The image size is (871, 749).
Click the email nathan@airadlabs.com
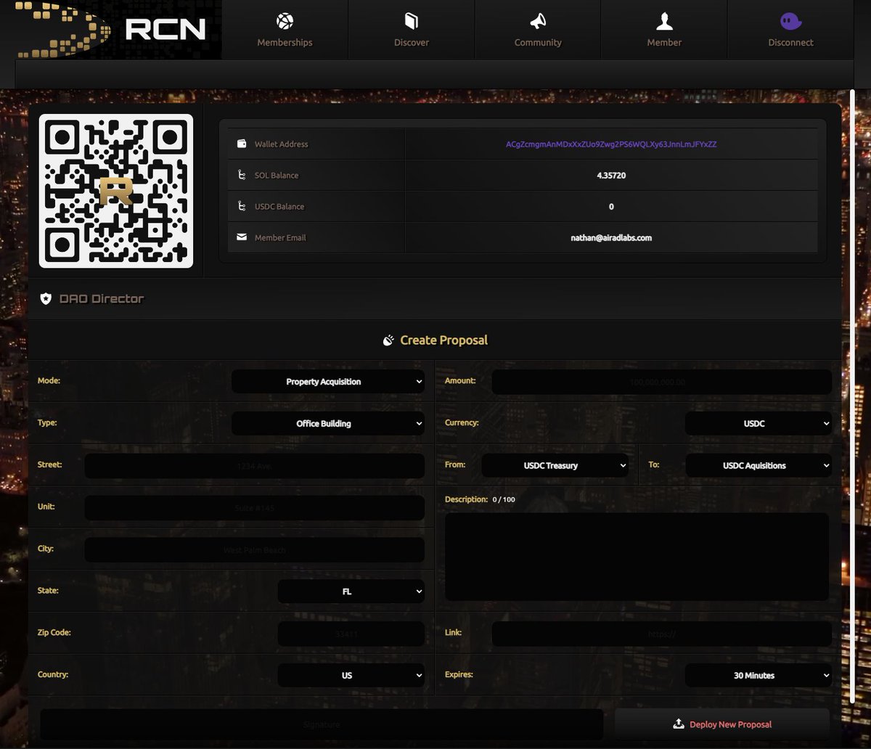[611, 238]
